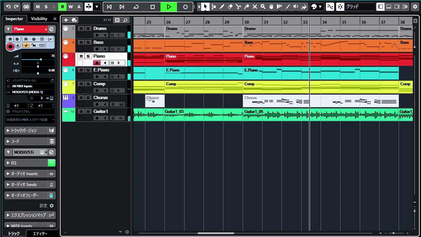This screenshot has width=421, height=237.
Task: Select the Split scissors tool
Action: 238,7
